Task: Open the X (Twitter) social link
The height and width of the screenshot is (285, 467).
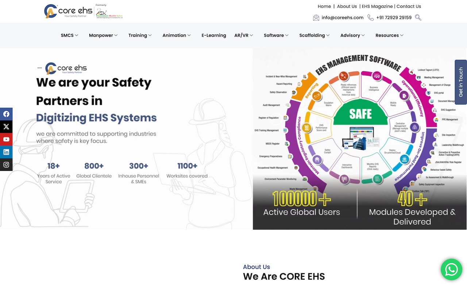Action: pyautogui.click(x=6, y=127)
